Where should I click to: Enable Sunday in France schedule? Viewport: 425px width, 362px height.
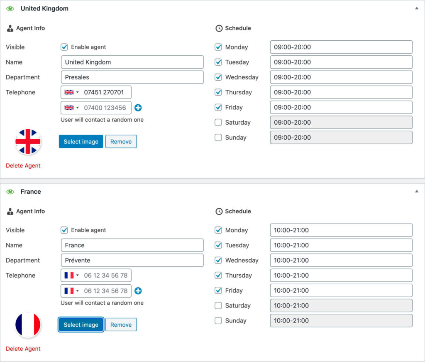point(218,321)
